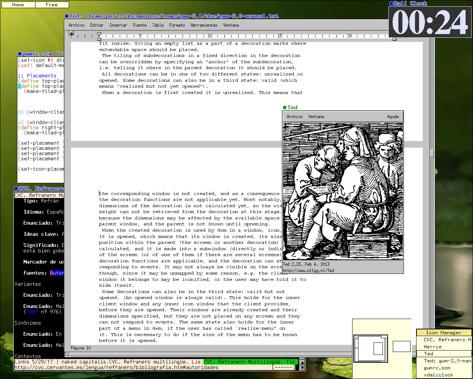Screen dimensions: 473x379
Task: Open the Ayuda menu in the small Ted window
Action: pyautogui.click(x=393, y=117)
